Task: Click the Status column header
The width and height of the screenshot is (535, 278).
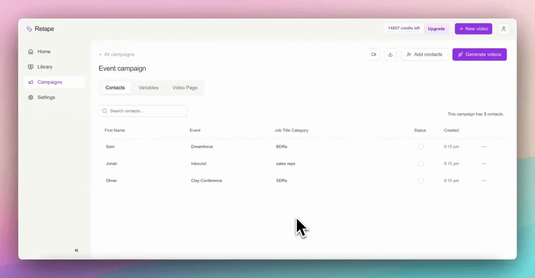Action: [420, 130]
